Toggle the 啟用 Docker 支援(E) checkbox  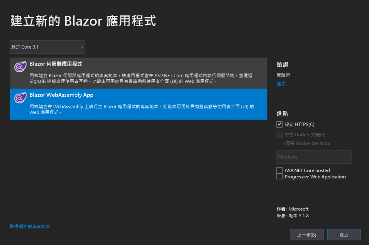coord(279,135)
